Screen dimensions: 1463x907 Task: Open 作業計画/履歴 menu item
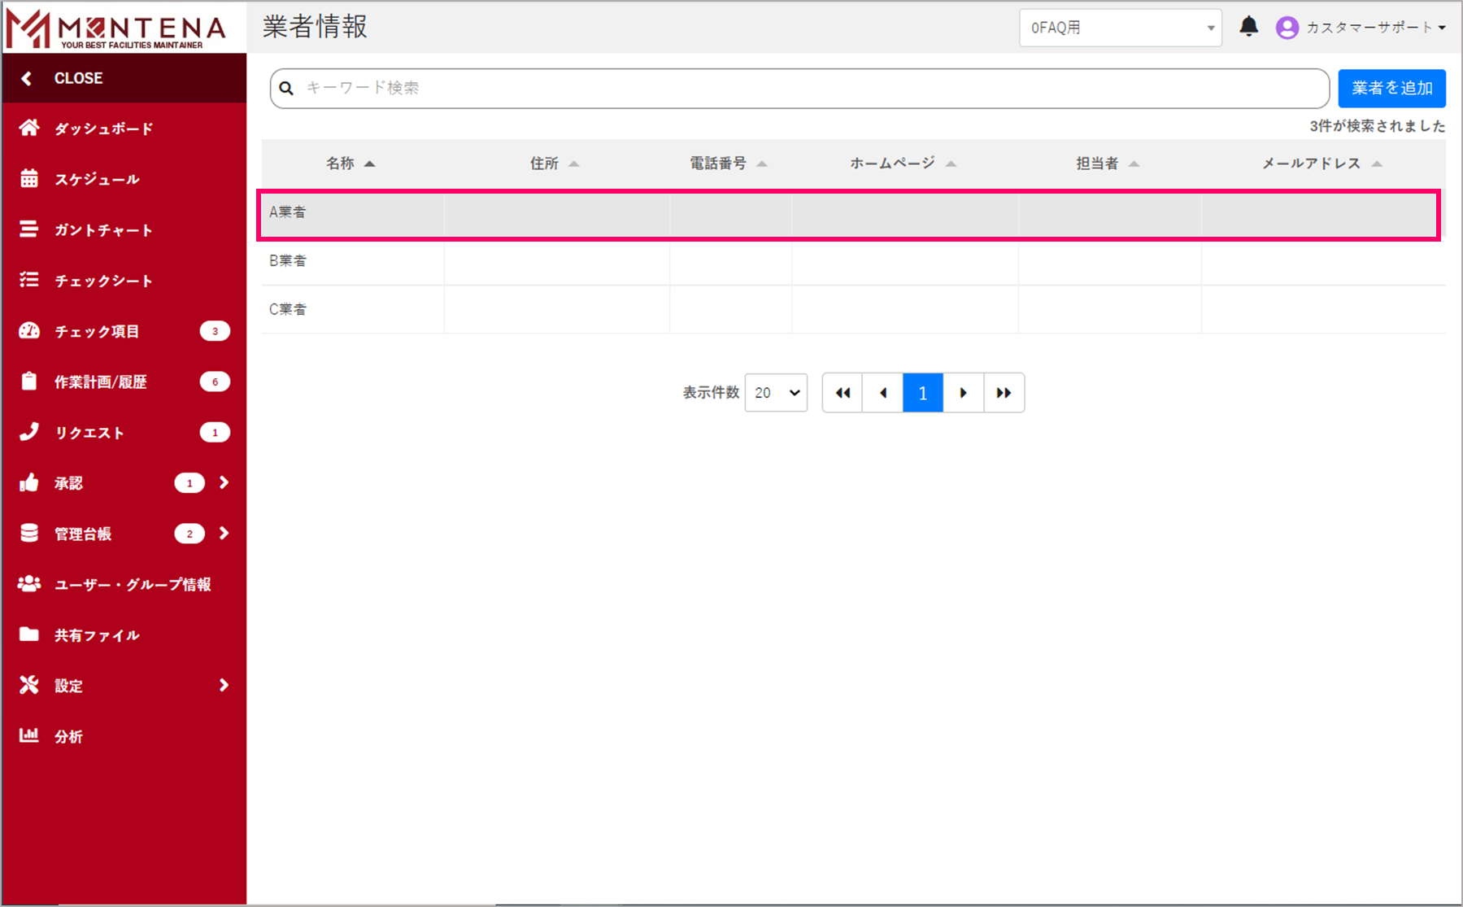pos(100,382)
